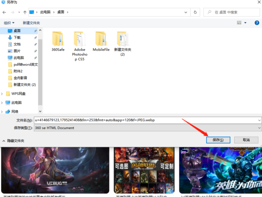The height and width of the screenshot is (197, 262).
Task: Click the search box 在 桌面 中搜索
Action: (231, 12)
